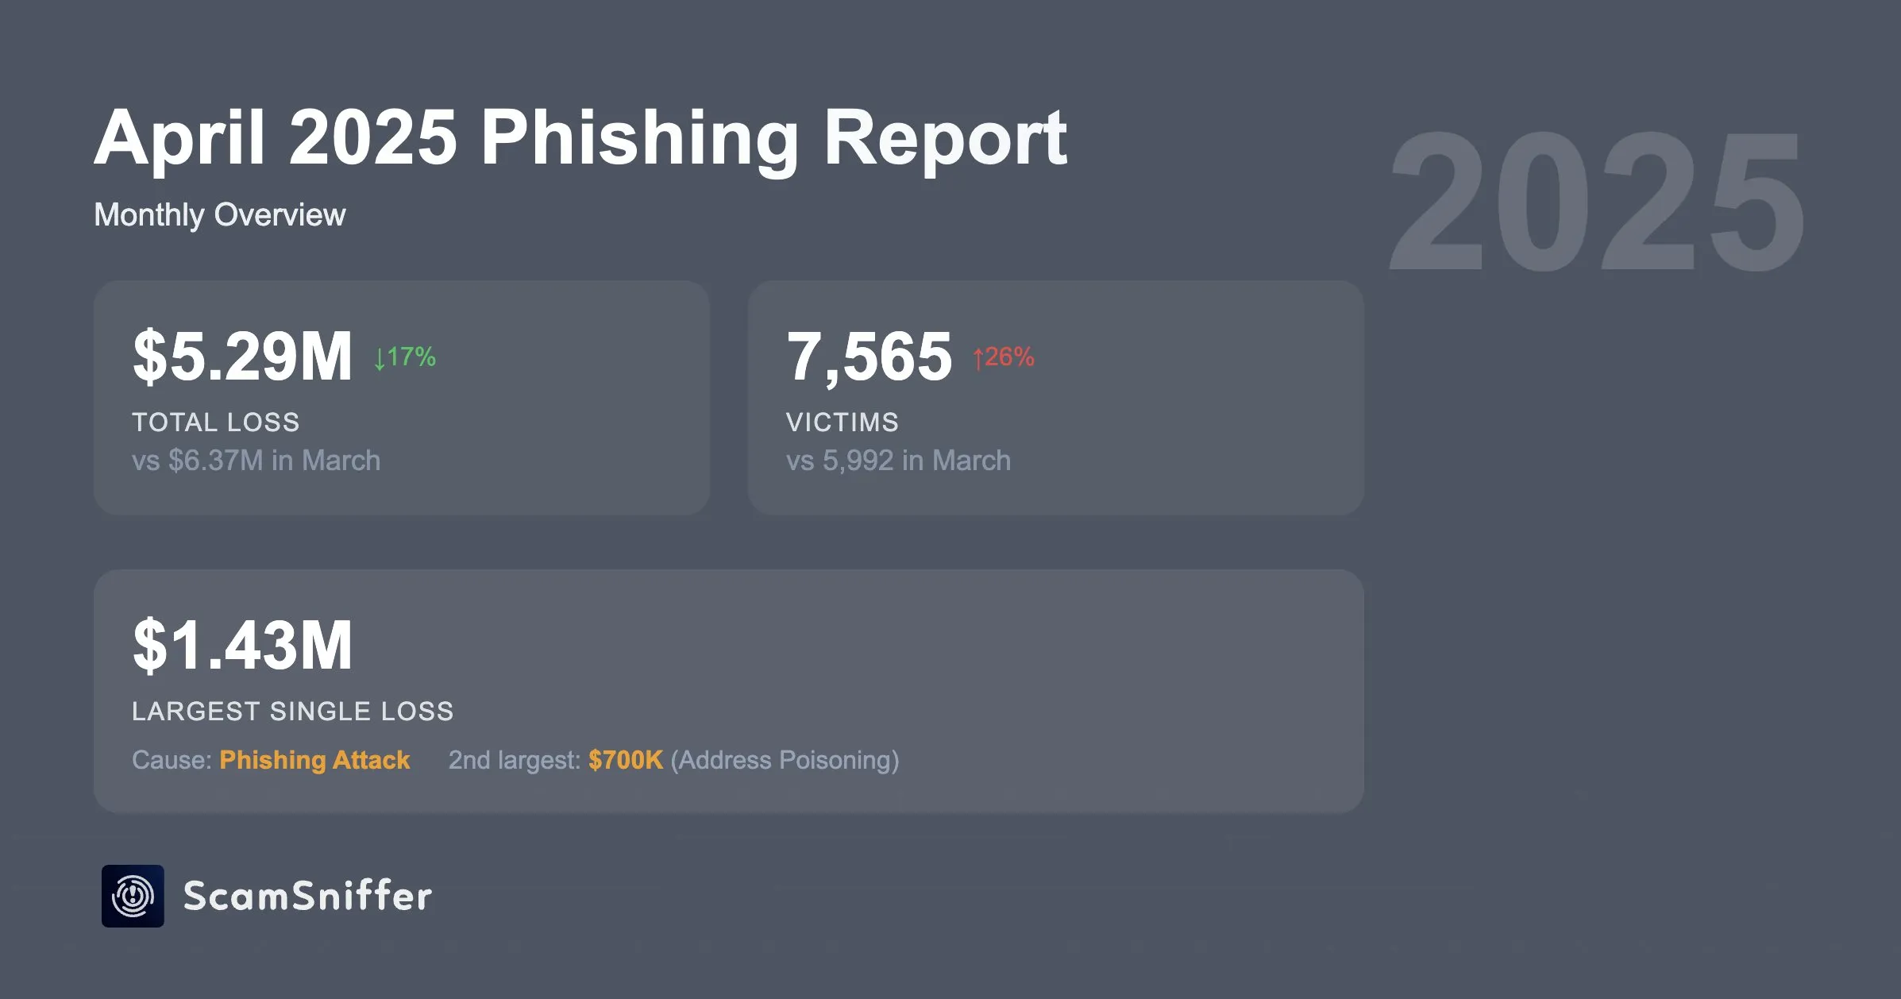The image size is (1901, 999).
Task: Click the Cause: label
Action: [172, 760]
